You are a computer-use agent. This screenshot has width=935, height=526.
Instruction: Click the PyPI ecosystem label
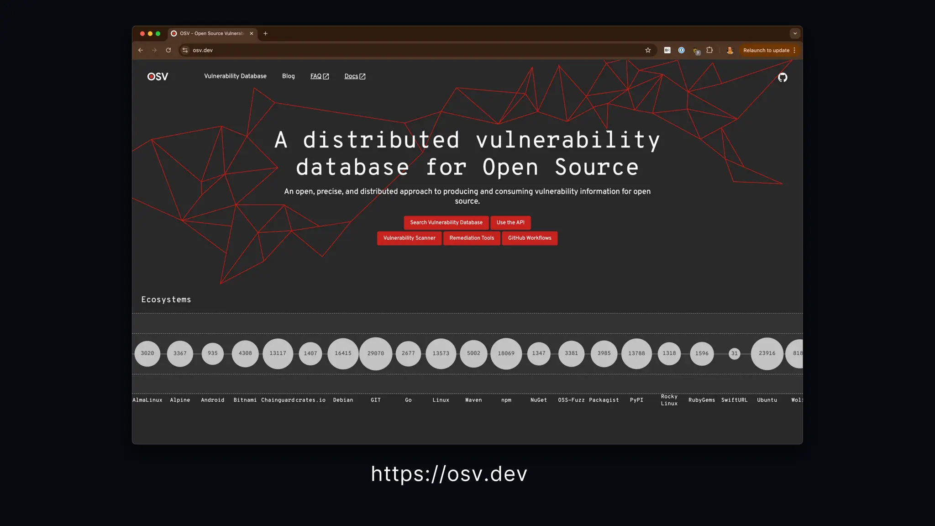[x=636, y=400]
